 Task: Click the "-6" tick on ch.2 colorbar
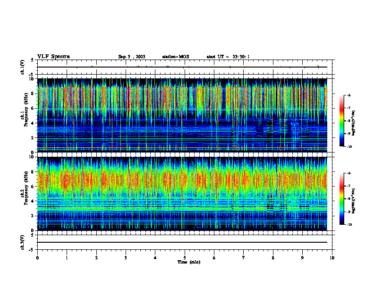pos(349,173)
